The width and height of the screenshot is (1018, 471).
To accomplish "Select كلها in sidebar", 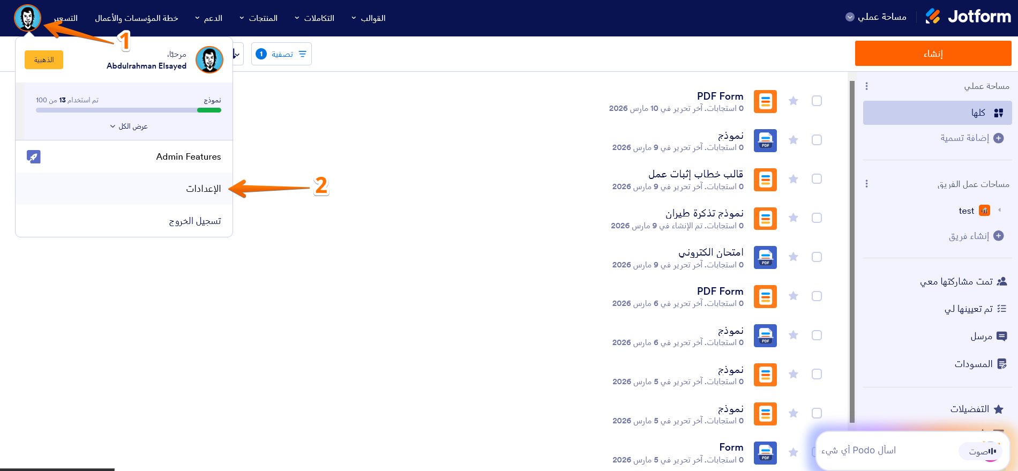I will pyautogui.click(x=937, y=113).
